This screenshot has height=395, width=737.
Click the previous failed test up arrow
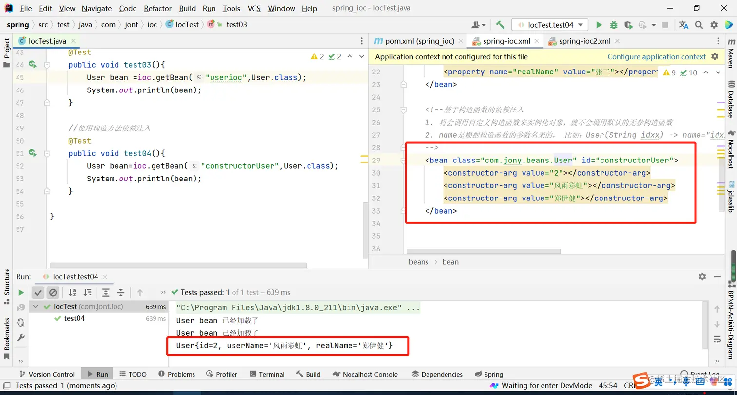pos(140,292)
